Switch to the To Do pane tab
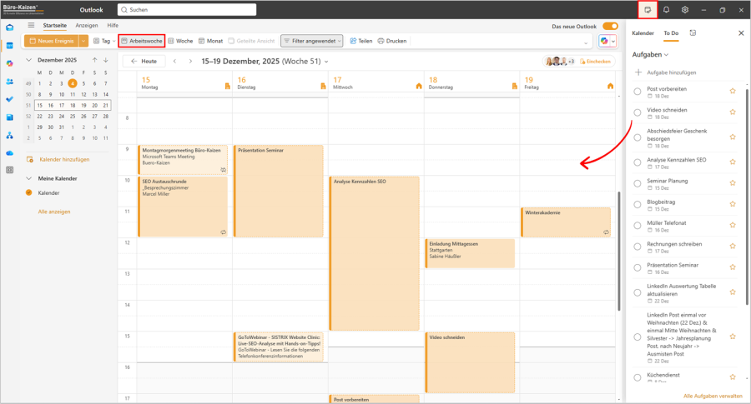Viewport: 751px width, 404px height. 671,33
